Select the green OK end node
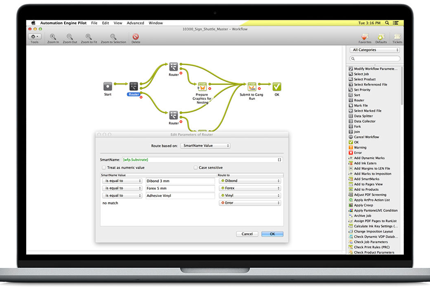The image size is (430, 287). 277,86
